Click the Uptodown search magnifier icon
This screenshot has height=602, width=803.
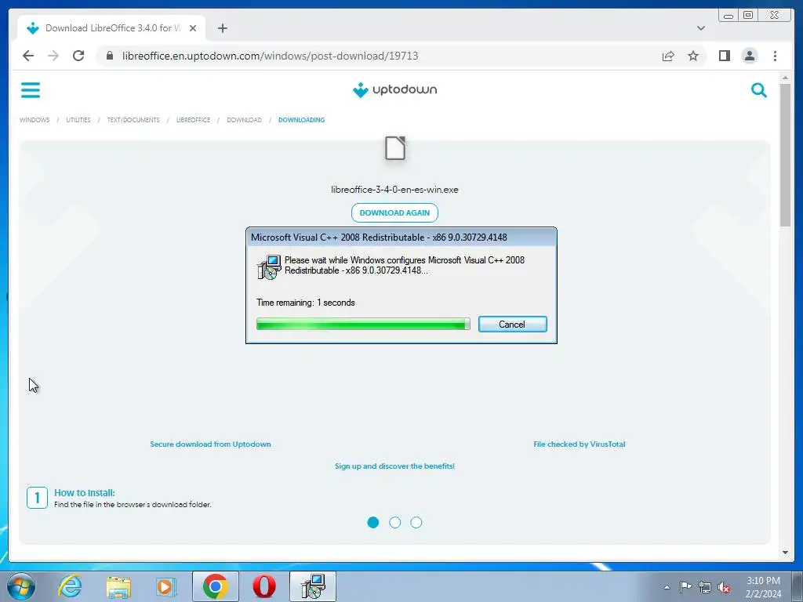coord(758,90)
